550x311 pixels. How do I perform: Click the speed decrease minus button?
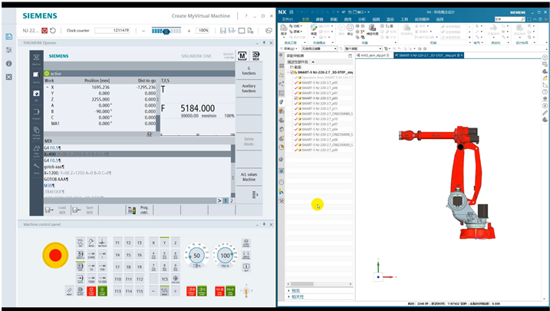tap(143, 31)
